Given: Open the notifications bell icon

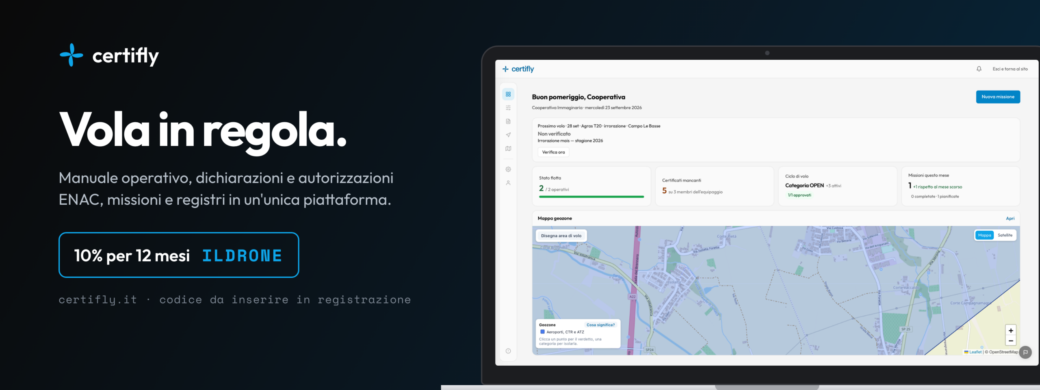Looking at the screenshot, I should pyautogui.click(x=979, y=69).
